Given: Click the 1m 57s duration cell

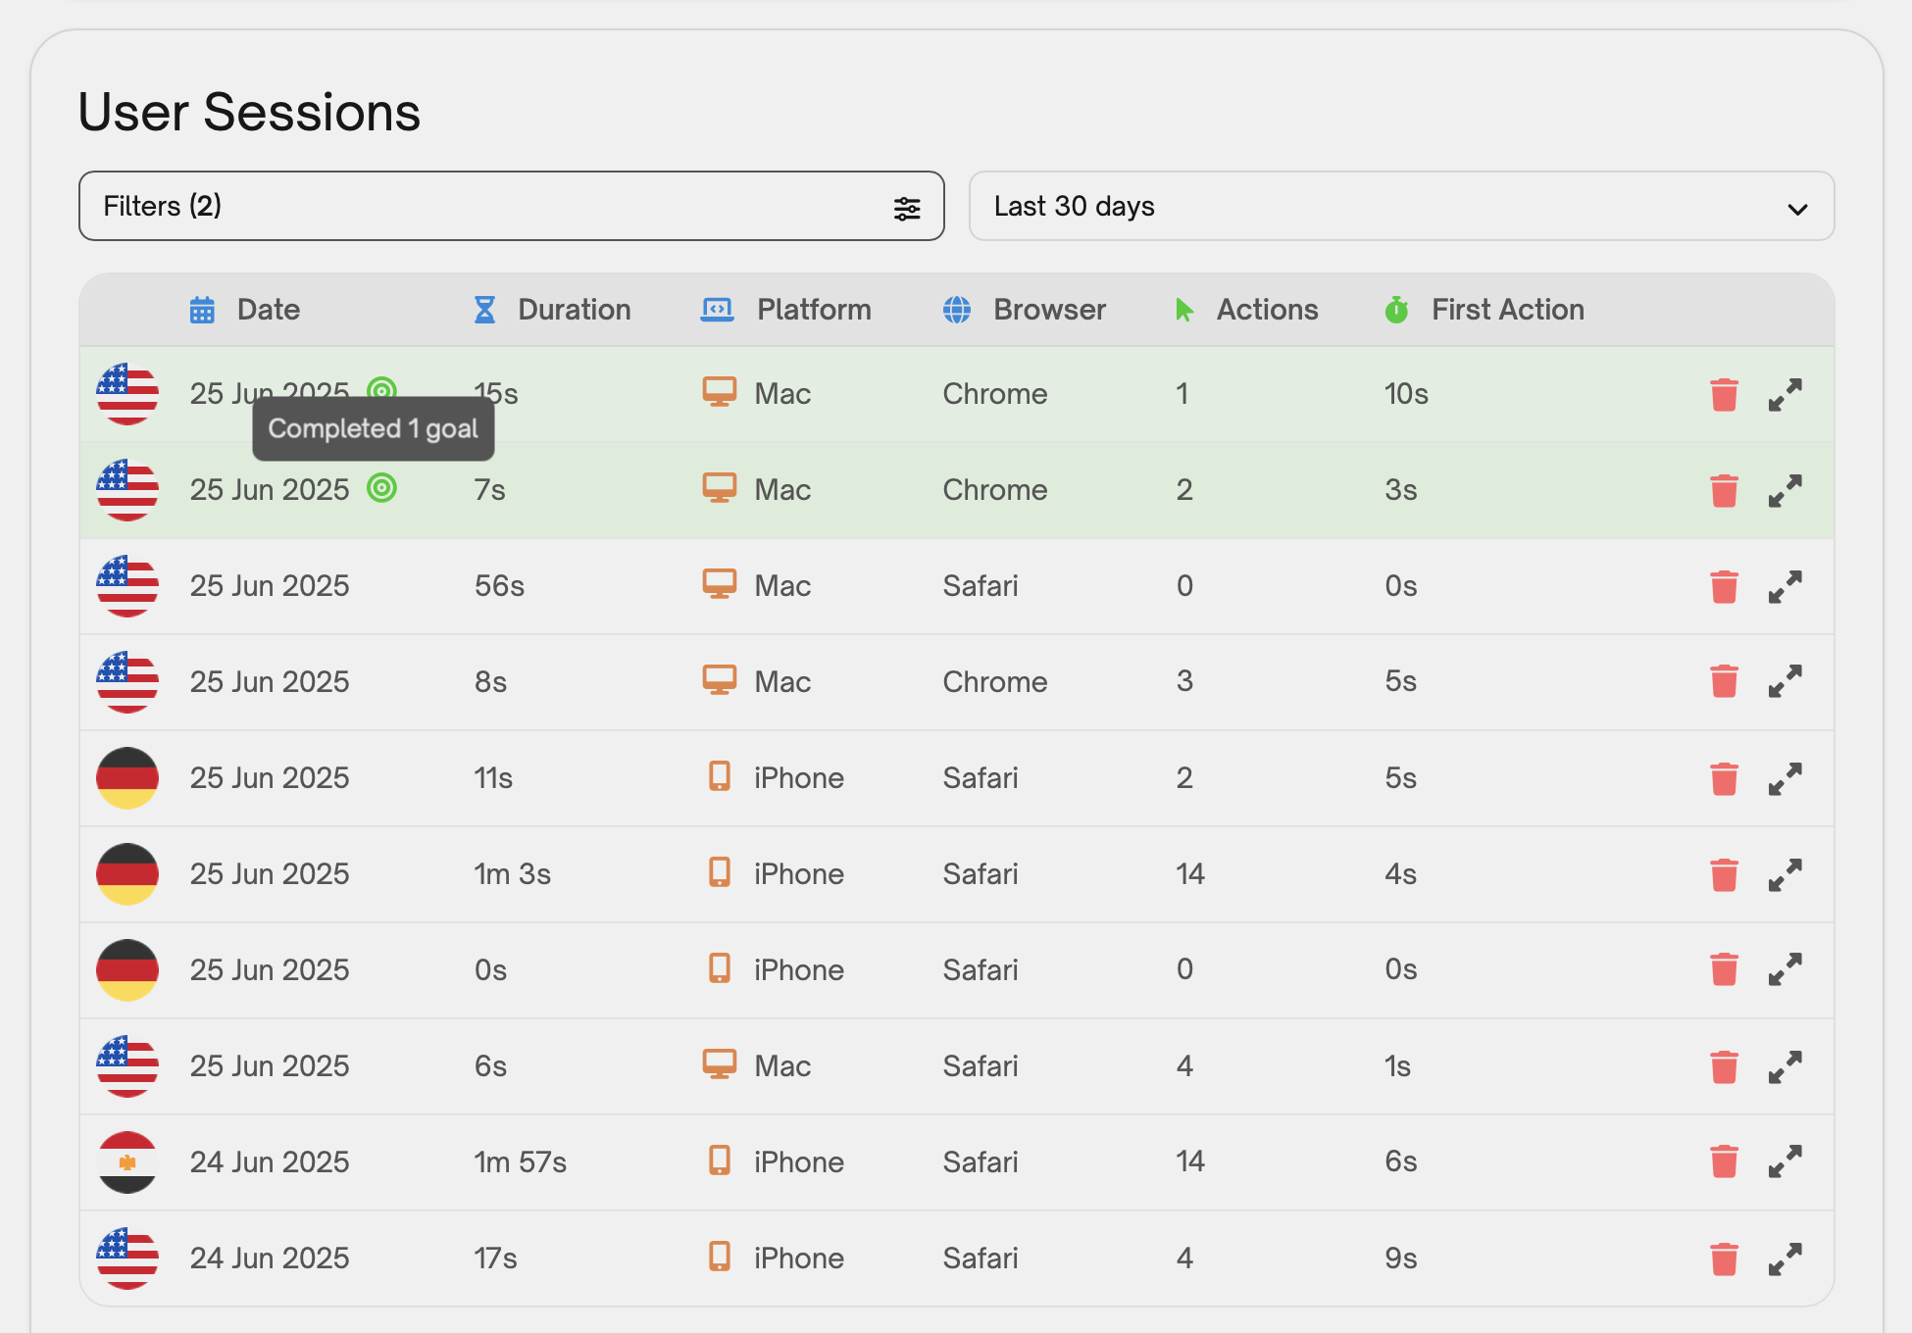Looking at the screenshot, I should tap(520, 1162).
